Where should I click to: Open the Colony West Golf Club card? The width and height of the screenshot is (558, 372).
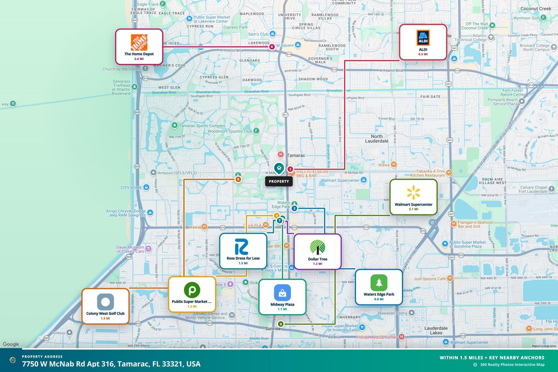click(105, 306)
